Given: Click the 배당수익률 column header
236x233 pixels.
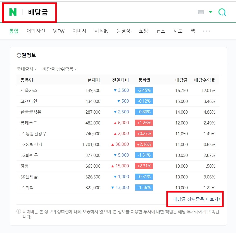Looking at the screenshot, I should (205, 80).
